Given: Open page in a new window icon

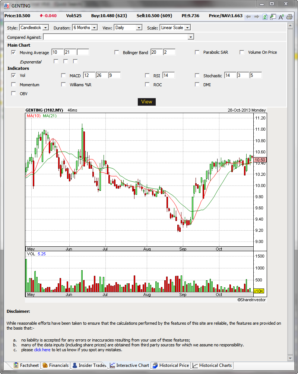Looking at the screenshot, I should pos(273,17).
